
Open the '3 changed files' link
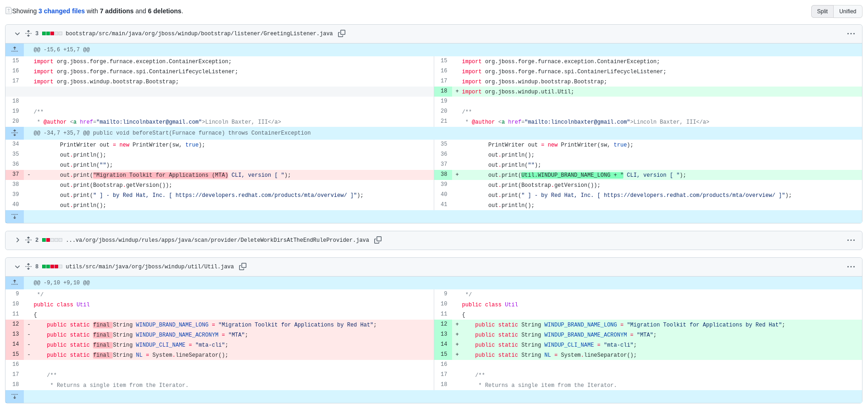pyautogui.click(x=61, y=11)
